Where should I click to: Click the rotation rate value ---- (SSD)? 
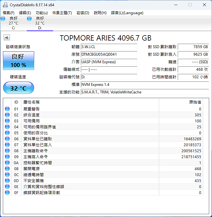[x=193, y=62]
